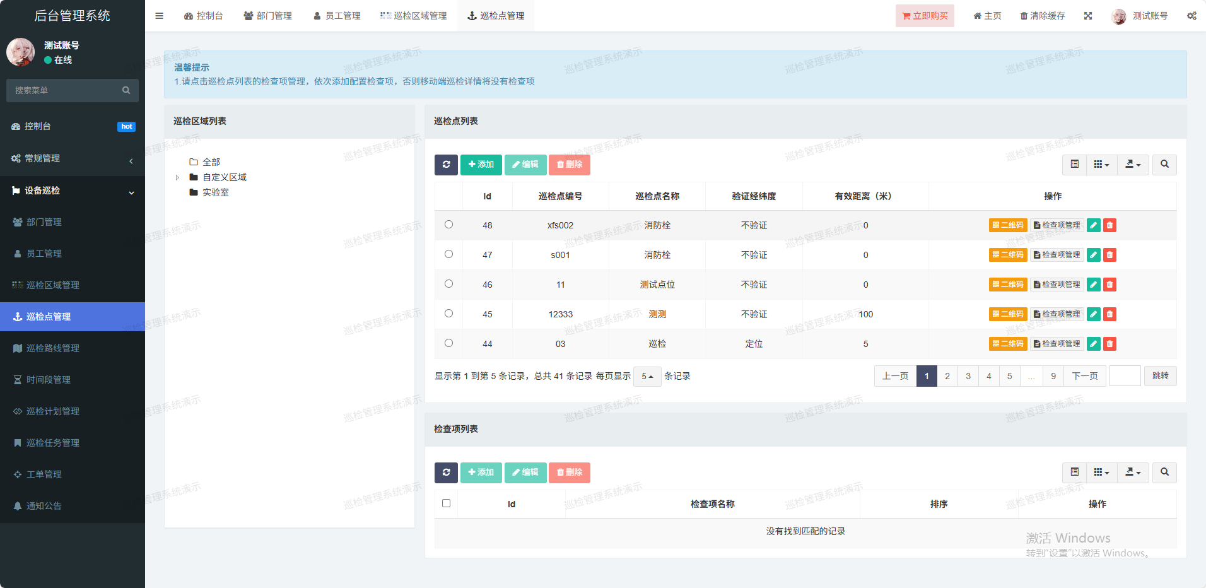Click refresh icon in 检查项列表 toolbar
This screenshot has width=1206, height=588.
click(x=446, y=473)
